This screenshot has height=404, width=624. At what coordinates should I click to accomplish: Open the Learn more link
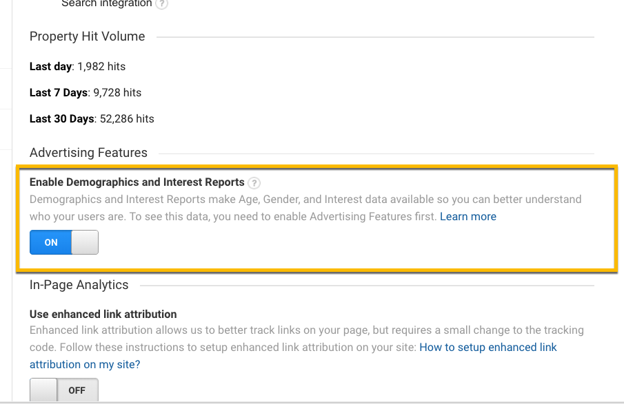point(468,216)
